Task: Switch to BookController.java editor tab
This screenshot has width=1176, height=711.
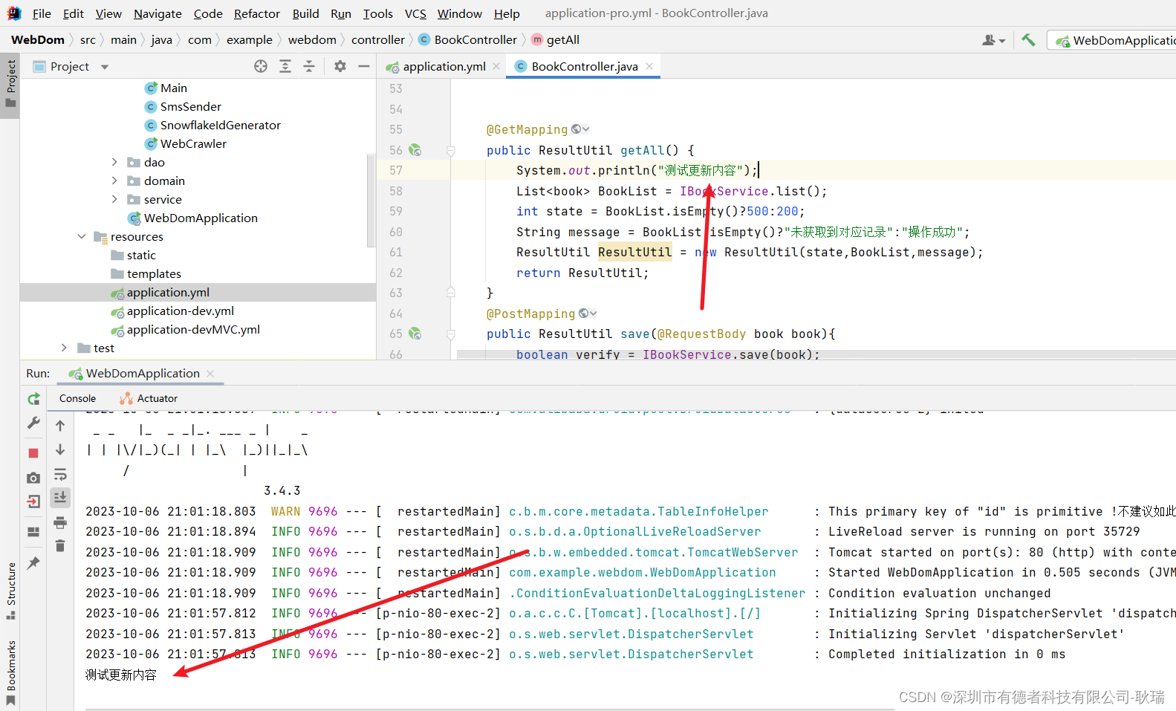Action: coord(585,66)
